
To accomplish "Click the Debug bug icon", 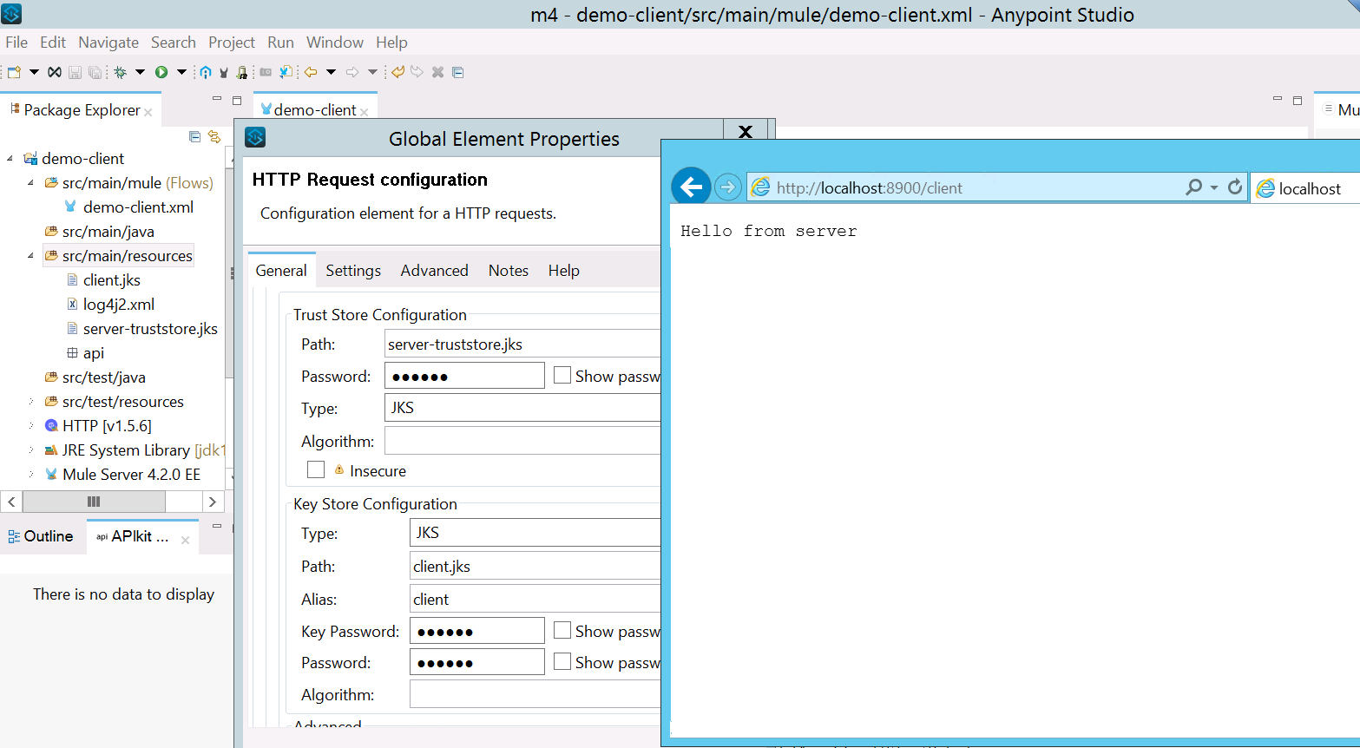I will (x=121, y=72).
